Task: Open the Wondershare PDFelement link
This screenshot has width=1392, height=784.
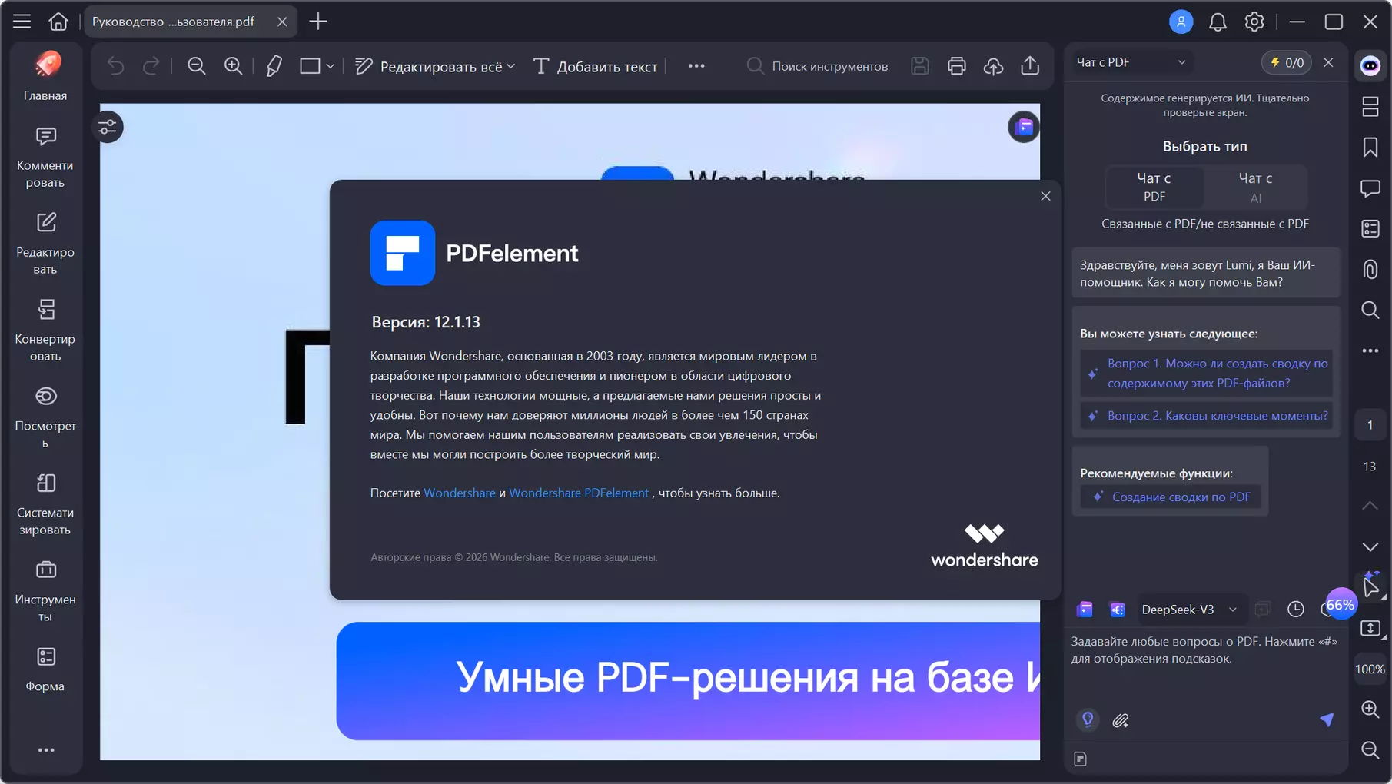Action: [x=579, y=493]
